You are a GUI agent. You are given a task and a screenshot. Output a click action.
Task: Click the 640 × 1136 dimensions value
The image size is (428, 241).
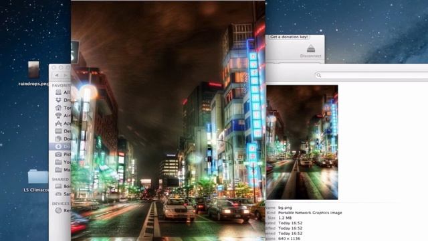pyautogui.click(x=289, y=238)
